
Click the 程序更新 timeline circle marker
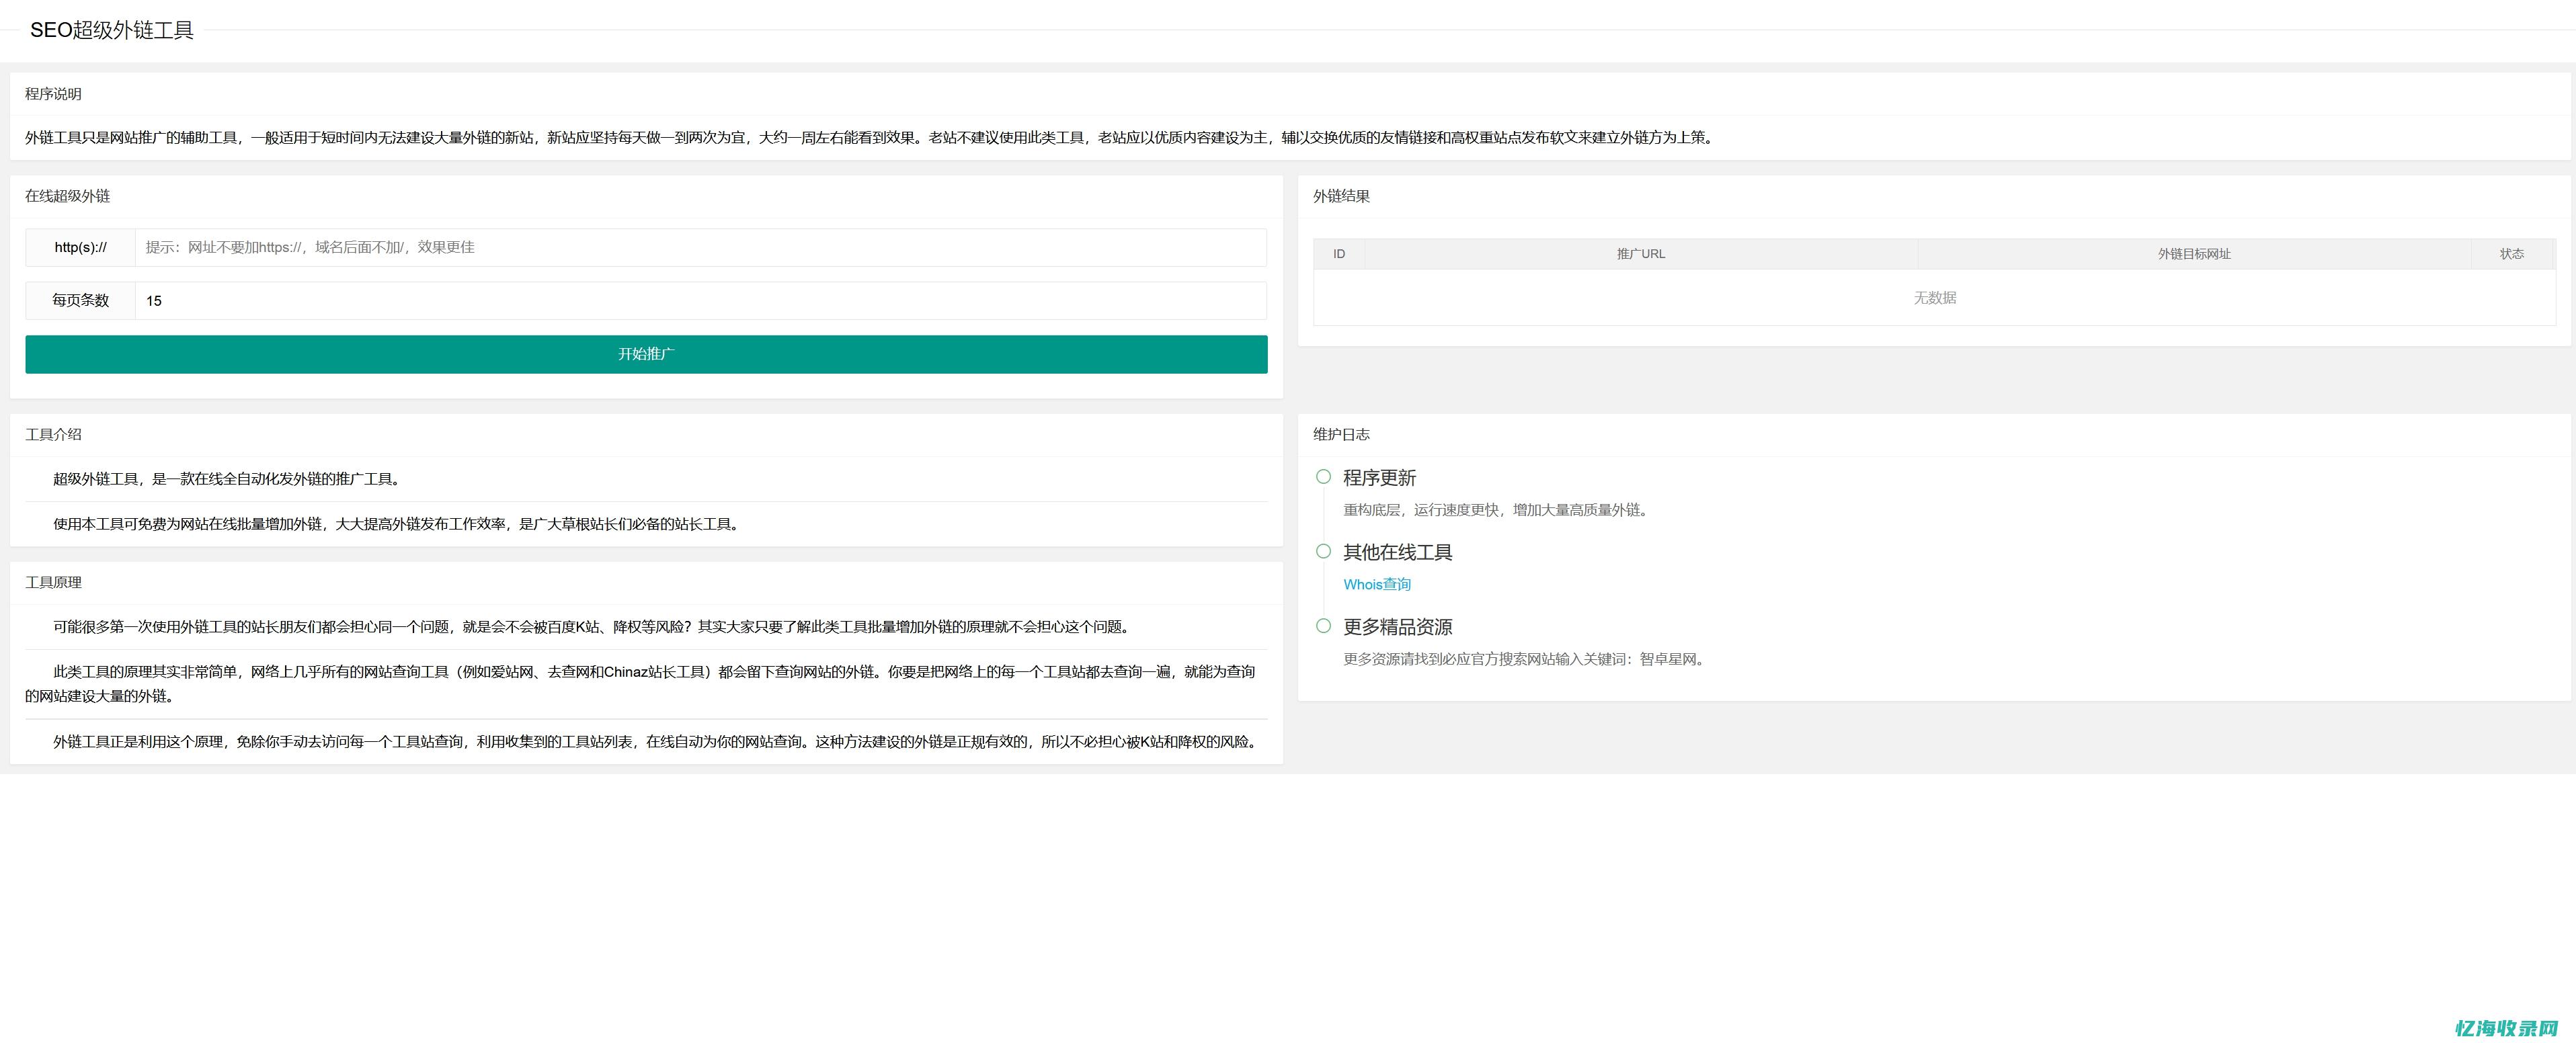click(1323, 477)
